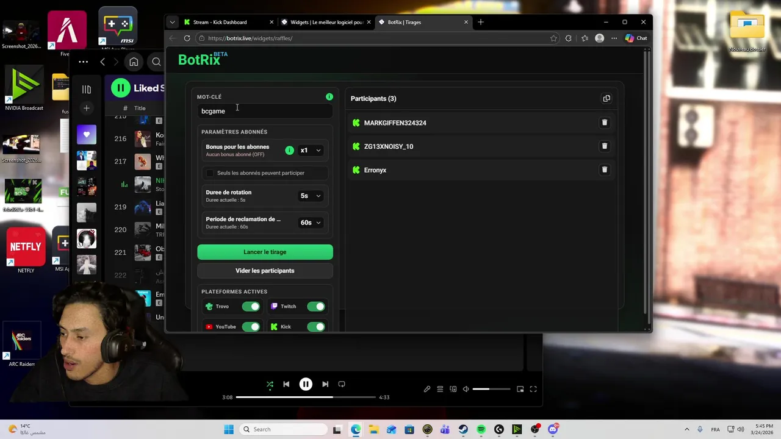Skip to next track in Spotify
Image resolution: width=781 pixels, height=439 pixels.
click(x=325, y=384)
